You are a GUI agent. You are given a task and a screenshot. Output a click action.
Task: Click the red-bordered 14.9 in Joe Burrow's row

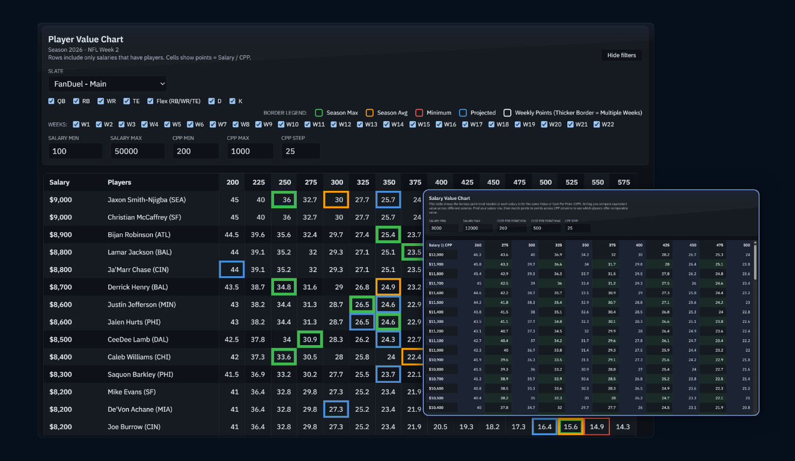point(597,427)
